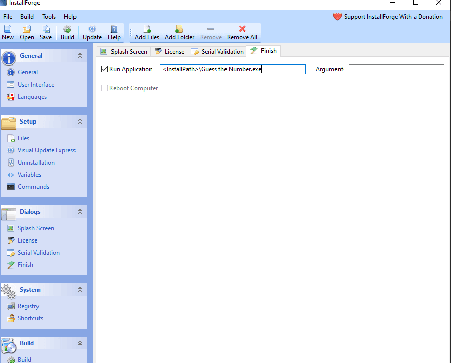Image resolution: width=451 pixels, height=363 pixels.
Task: Click the donation heart icon
Action: pos(337,17)
